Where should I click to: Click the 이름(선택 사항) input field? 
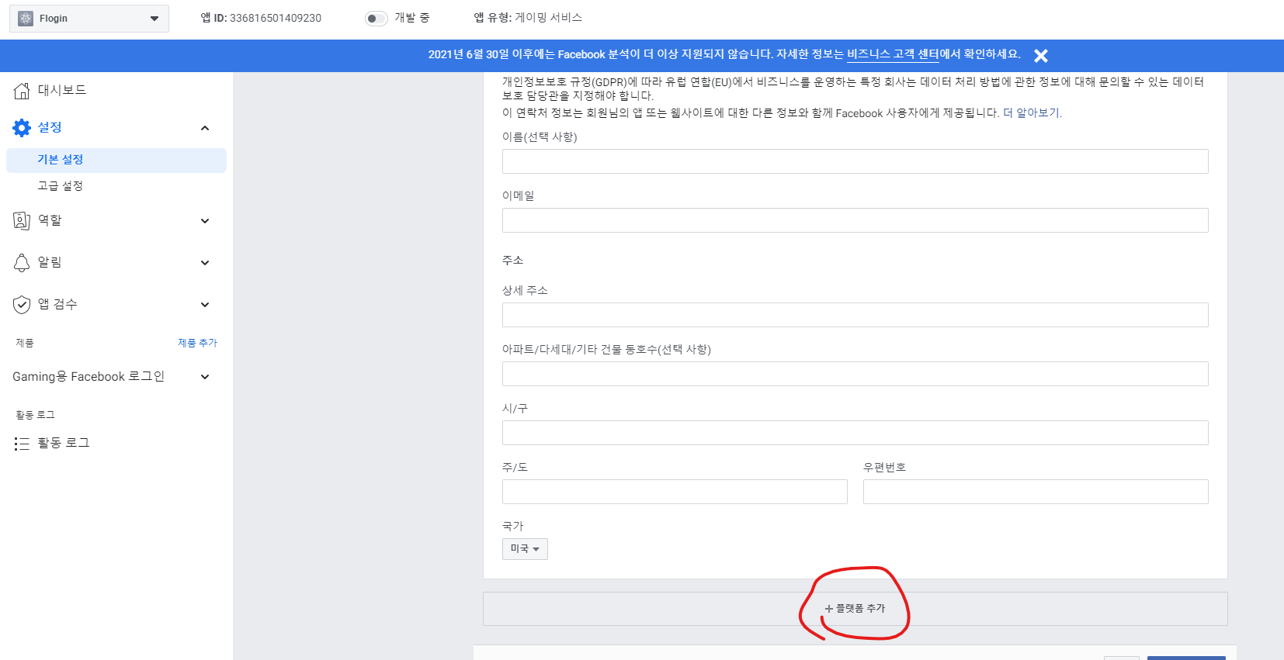[855, 161]
